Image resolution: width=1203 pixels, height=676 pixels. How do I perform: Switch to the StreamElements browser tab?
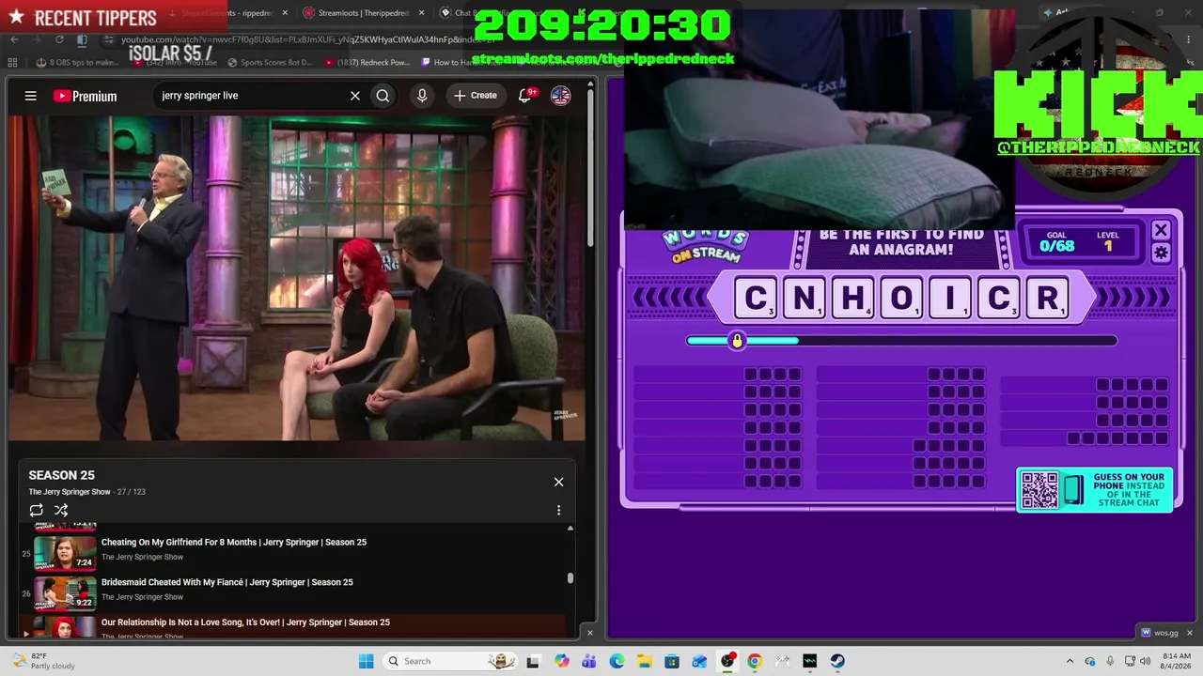coord(226,13)
